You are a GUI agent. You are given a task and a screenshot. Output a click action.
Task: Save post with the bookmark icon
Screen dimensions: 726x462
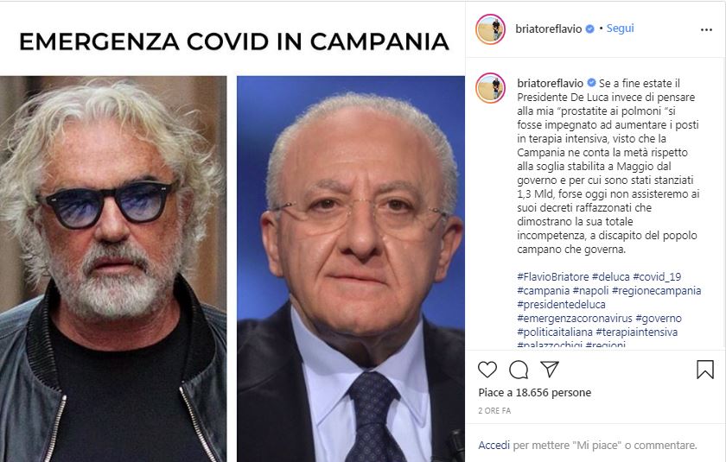point(705,370)
